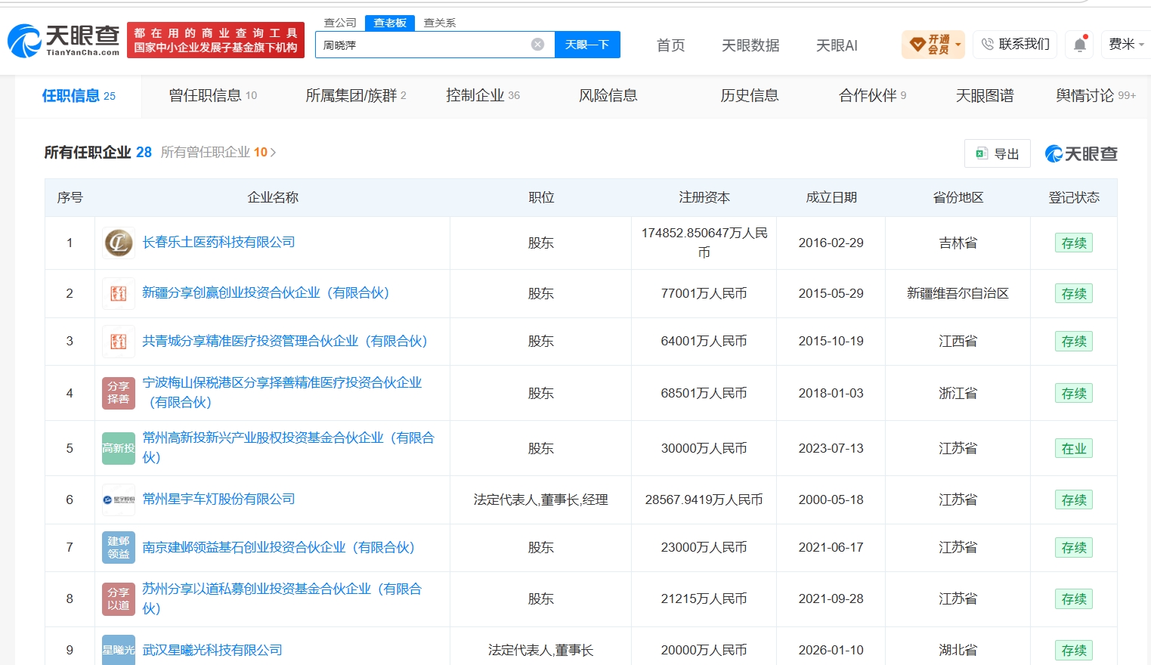Open the 曾任职信息 tab
This screenshot has height=665, width=1151.
213,95
